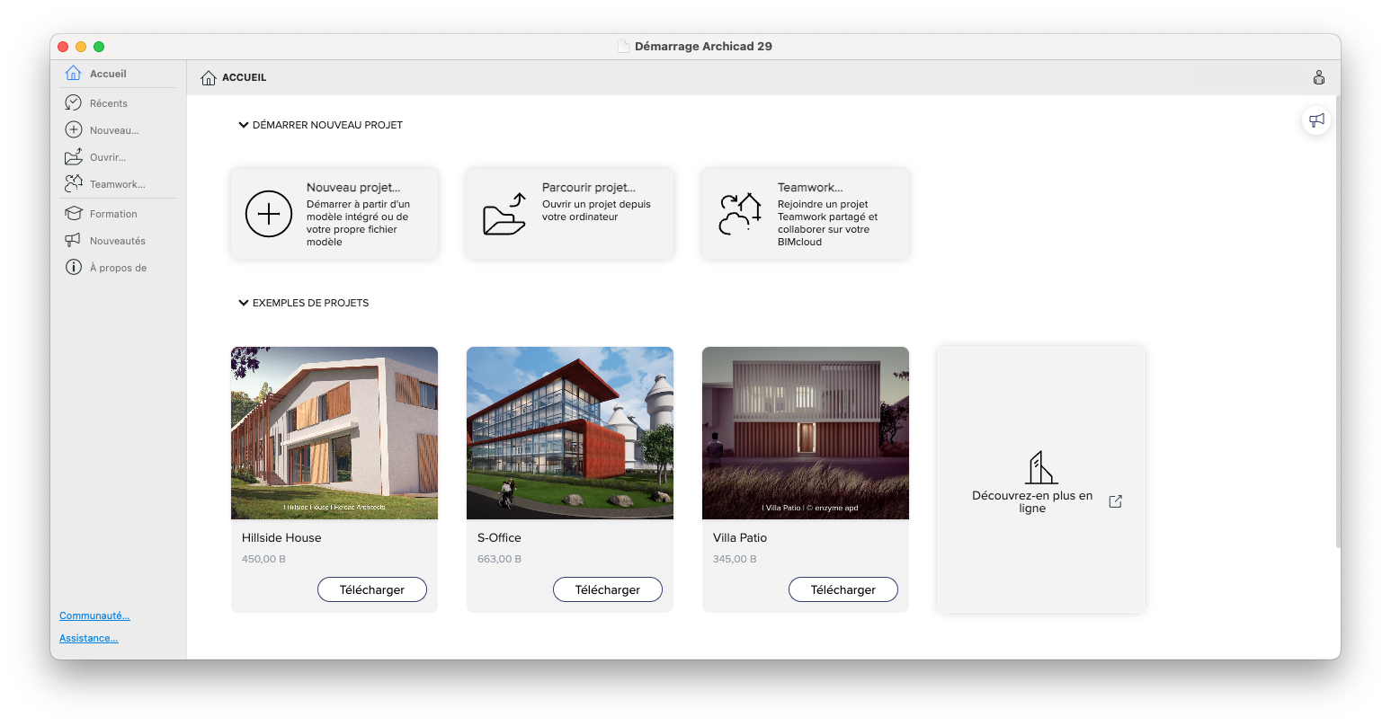Screen dimensions: 1391x726
Task: Click the 663,00 B file size text
Action: click(x=499, y=559)
